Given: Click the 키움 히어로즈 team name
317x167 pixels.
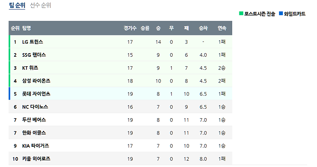Looking at the screenshot, I should tap(36, 159).
